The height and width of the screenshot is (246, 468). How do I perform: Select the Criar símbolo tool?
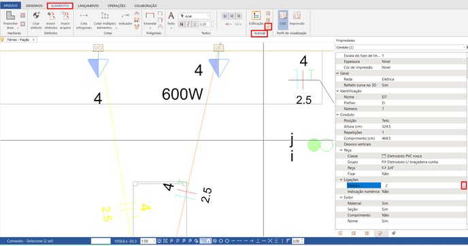click(36, 20)
